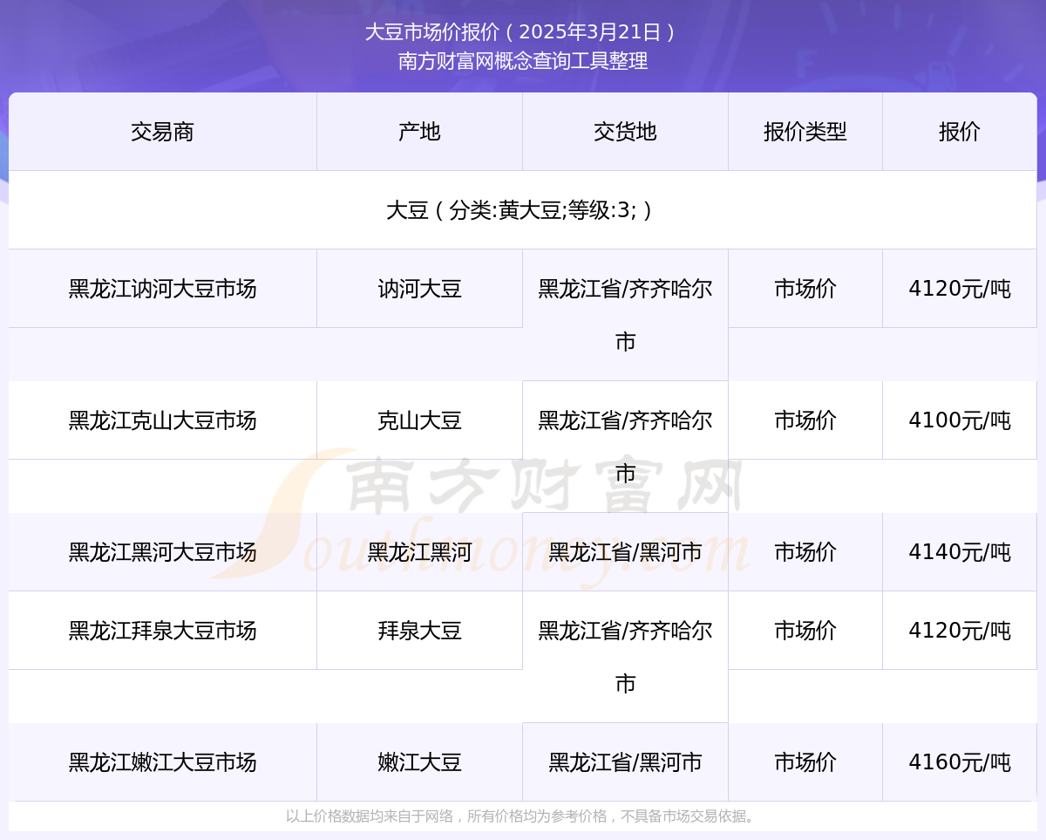This screenshot has height=840, width=1046.
Task: Click 黑龙江省/黑河市 in the 嫩江大豆市场 row
Action: (x=626, y=762)
